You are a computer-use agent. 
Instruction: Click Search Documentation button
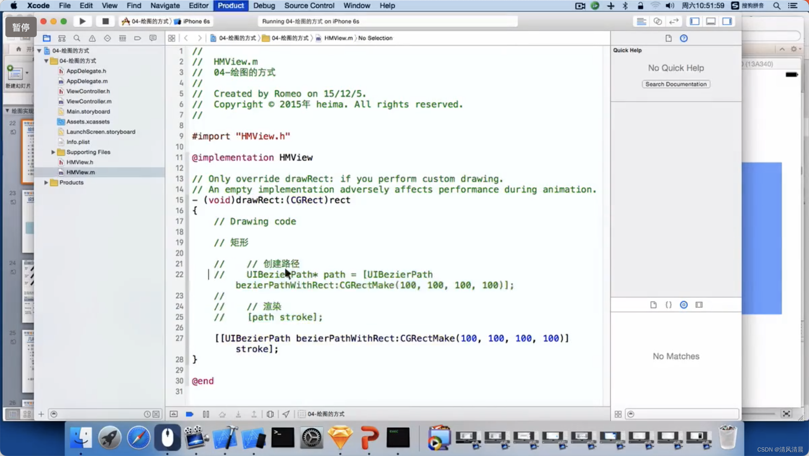pos(676,83)
